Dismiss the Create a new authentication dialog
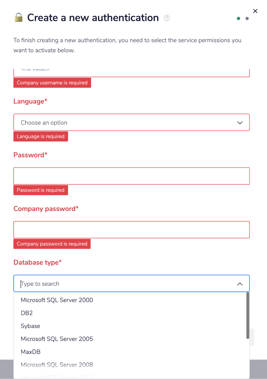267x379 pixels. (x=255, y=11)
